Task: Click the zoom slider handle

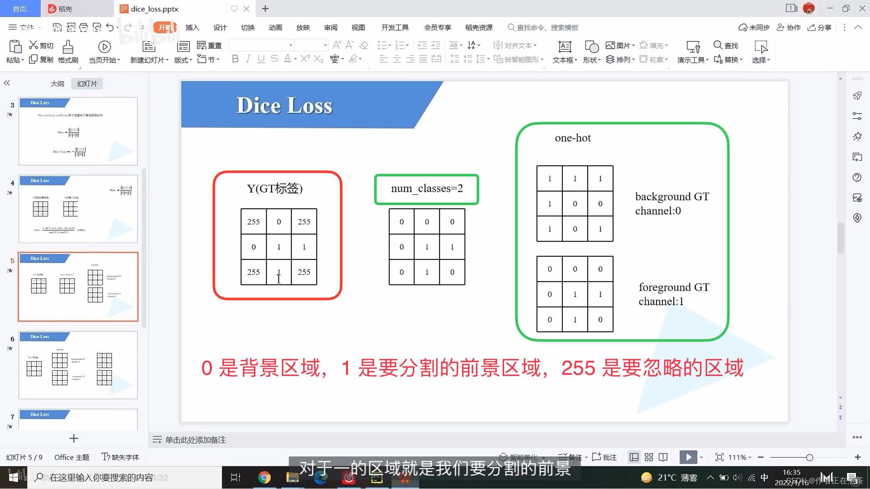Action: coord(809,458)
